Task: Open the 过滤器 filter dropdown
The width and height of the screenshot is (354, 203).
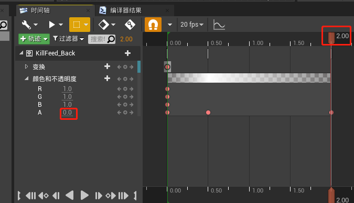Action: [68, 39]
